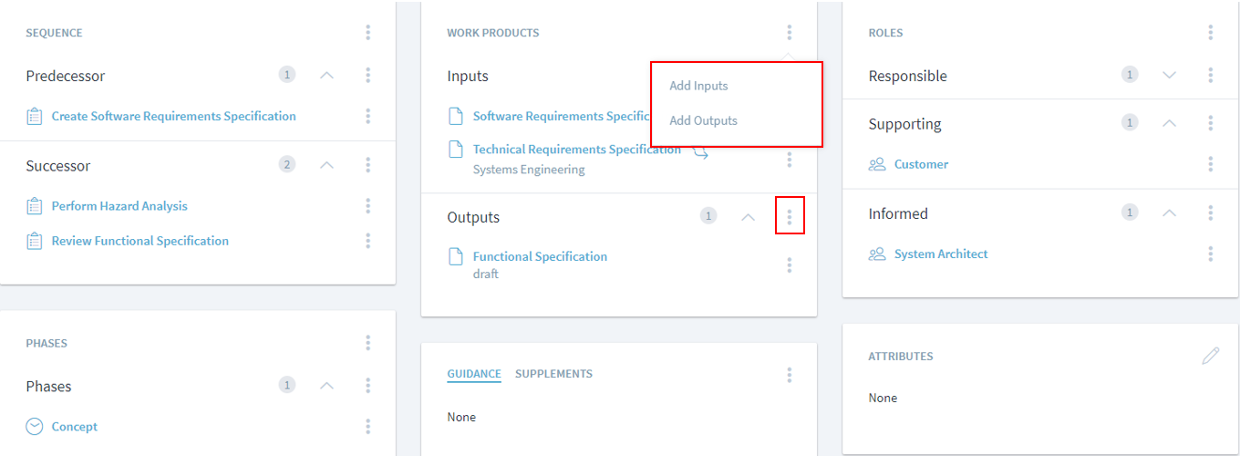
Task: Open options for Functional Specification item
Action: click(789, 265)
